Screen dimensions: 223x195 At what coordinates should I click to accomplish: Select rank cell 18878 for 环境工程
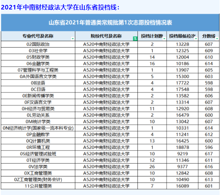(182, 147)
